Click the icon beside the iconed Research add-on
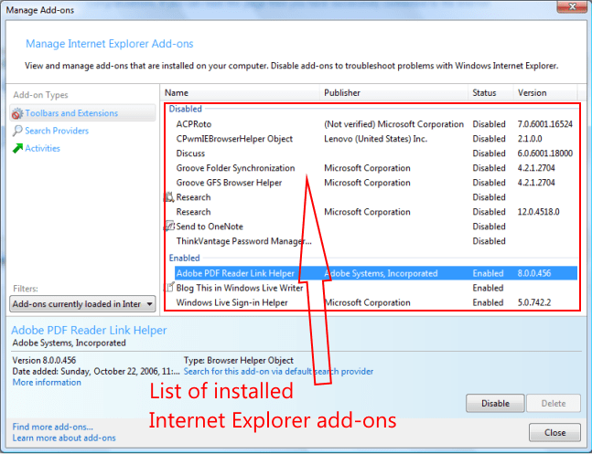The image size is (592, 454). click(169, 197)
